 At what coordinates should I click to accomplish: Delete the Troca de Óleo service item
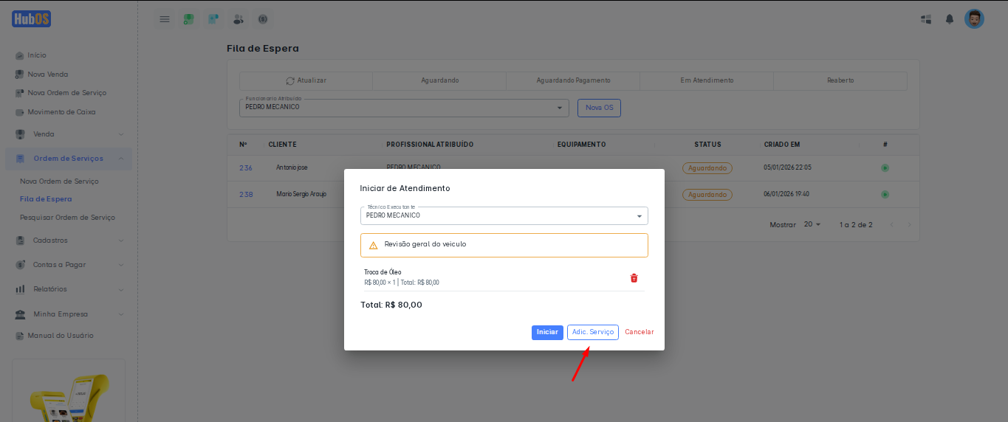pyautogui.click(x=634, y=278)
